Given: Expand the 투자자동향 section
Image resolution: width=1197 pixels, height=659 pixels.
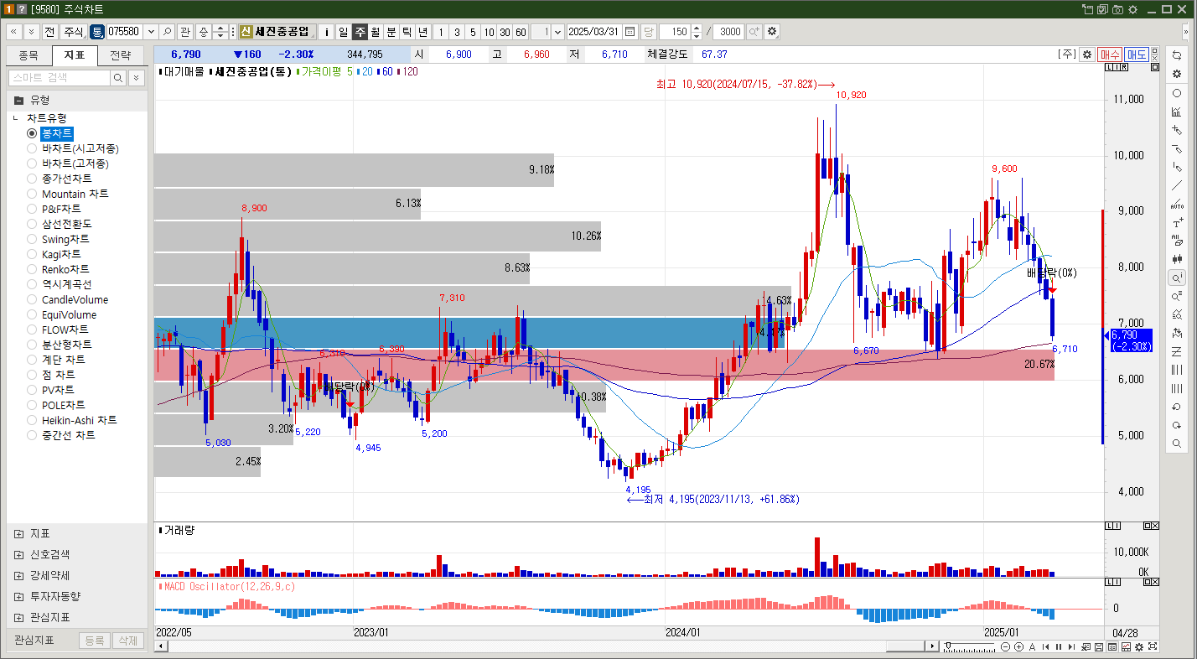Looking at the screenshot, I should coord(18,596).
